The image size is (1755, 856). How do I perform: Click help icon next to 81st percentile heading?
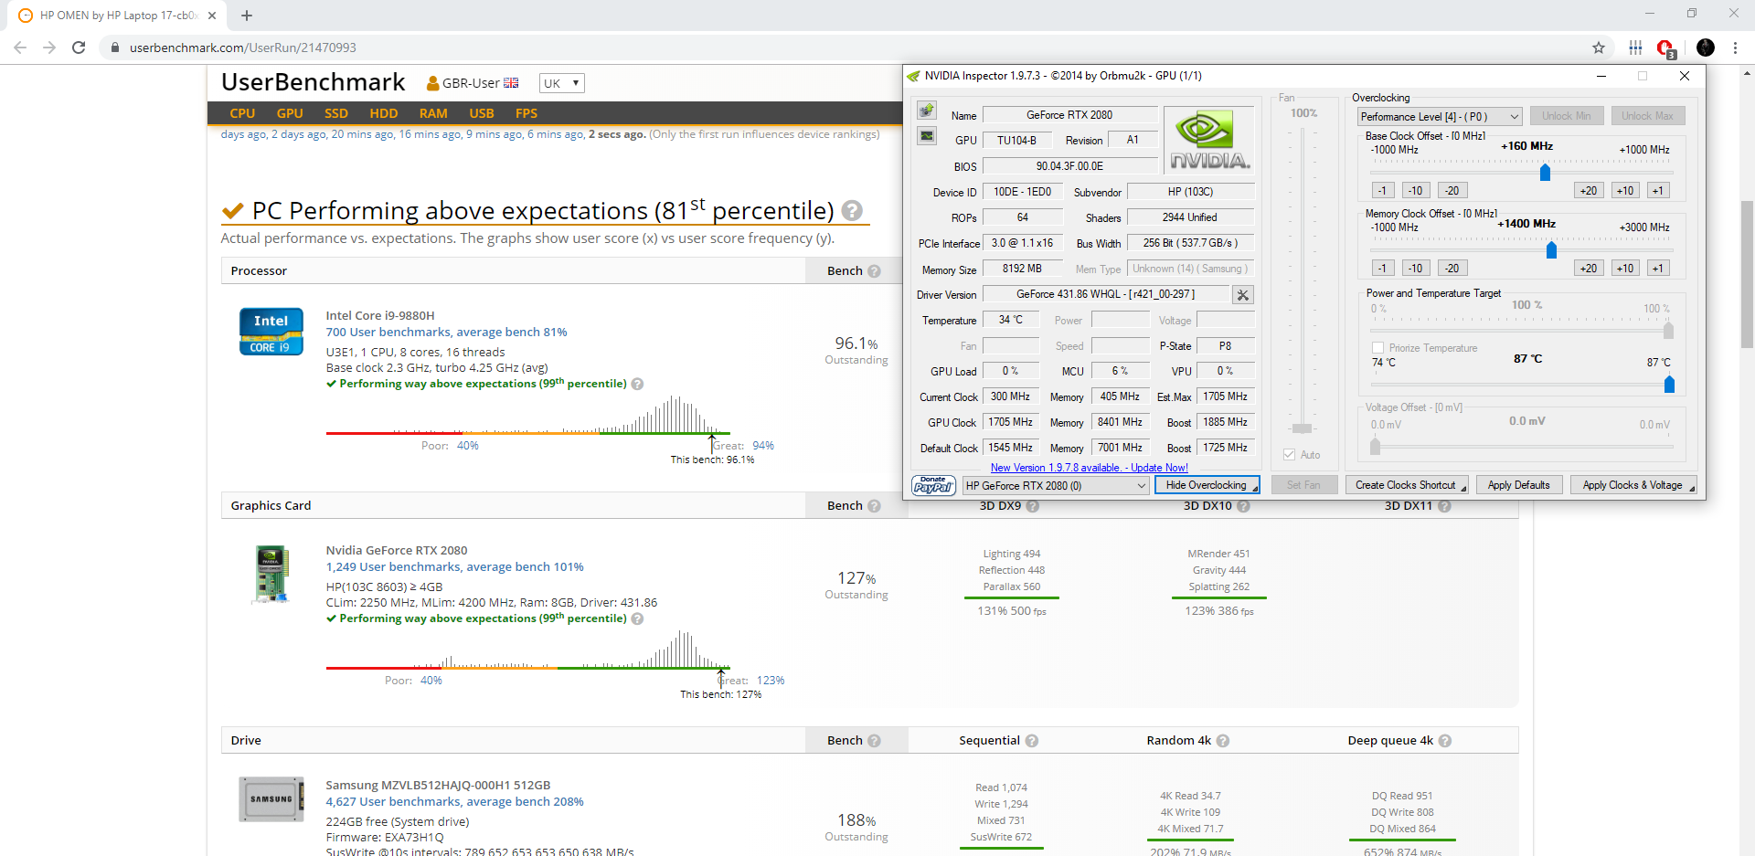[852, 211]
